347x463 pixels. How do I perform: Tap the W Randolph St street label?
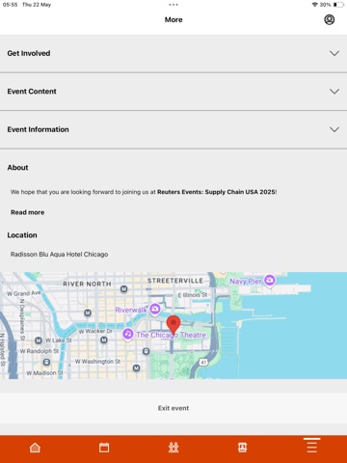point(40,351)
